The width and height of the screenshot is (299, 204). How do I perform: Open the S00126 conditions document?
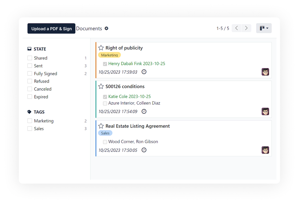(125, 86)
